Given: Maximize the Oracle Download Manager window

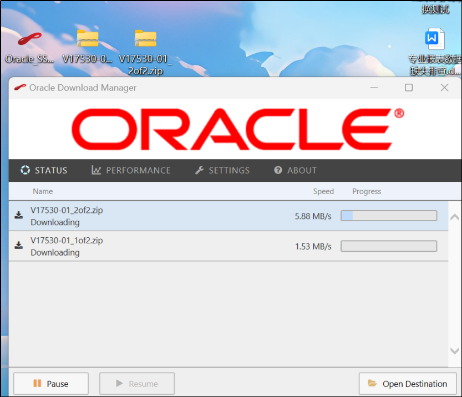Looking at the screenshot, I should click(x=409, y=88).
